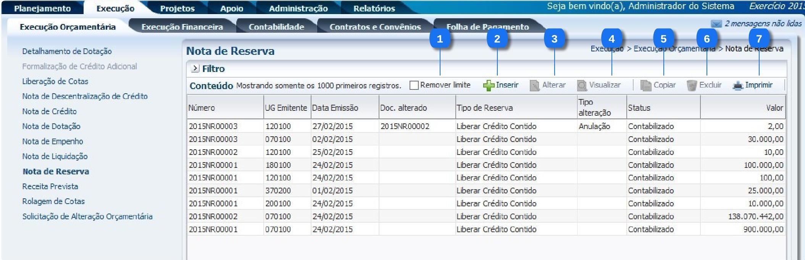Open unread messages envelope icon

click(x=716, y=24)
